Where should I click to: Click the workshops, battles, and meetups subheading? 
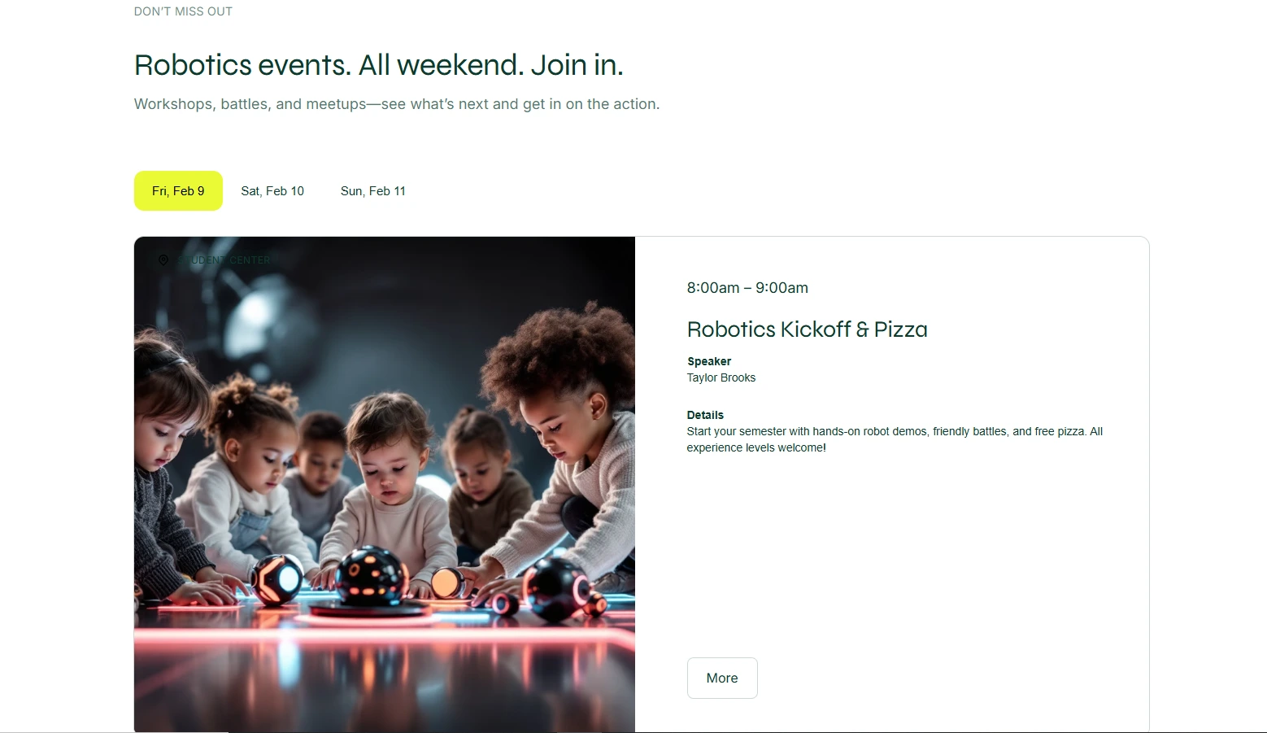click(396, 104)
